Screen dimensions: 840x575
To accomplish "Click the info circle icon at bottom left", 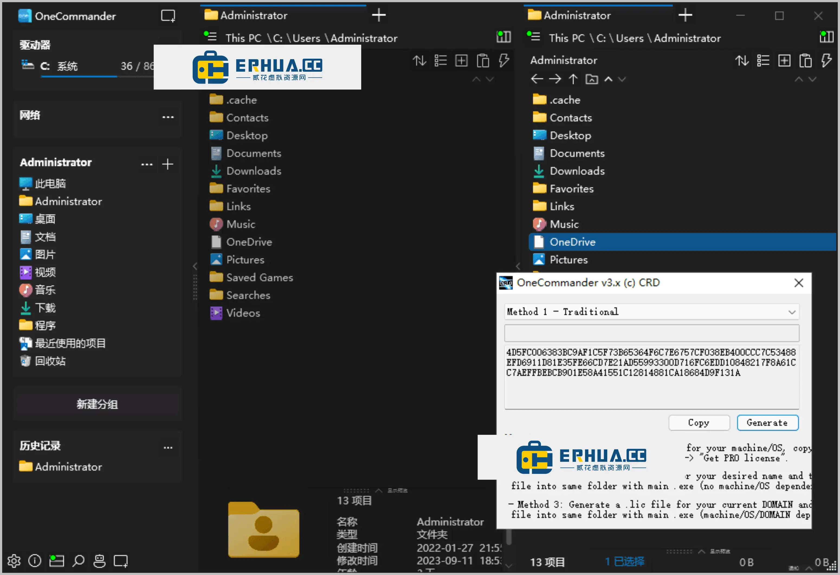I will click(35, 561).
